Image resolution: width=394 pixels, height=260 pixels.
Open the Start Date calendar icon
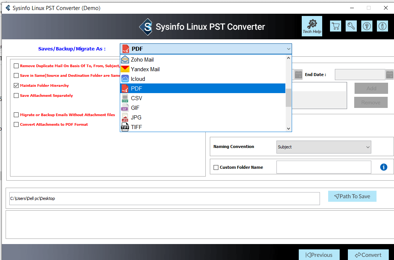pos(298,75)
